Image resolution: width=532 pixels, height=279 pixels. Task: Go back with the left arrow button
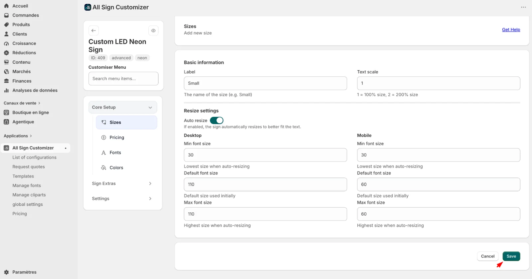(93, 31)
